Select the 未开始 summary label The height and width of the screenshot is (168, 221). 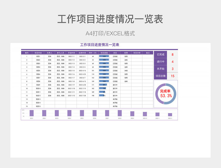[x=160, y=69]
